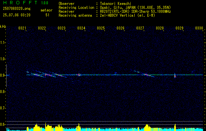Click the Receiver field label

(66, 11)
